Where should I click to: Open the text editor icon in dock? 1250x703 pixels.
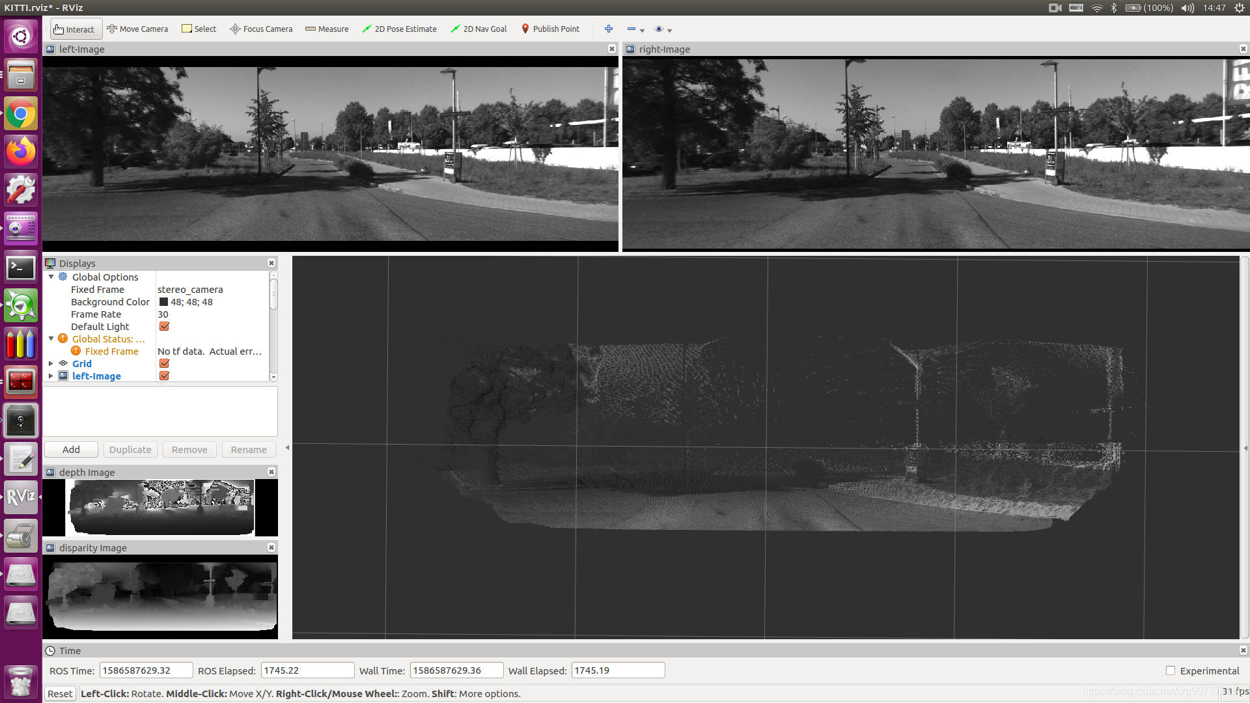(21, 460)
